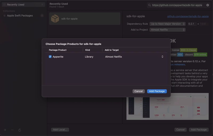213x136 pixels.
Task: Select Apple Swift Packages collection
Action: (x=20, y=16)
